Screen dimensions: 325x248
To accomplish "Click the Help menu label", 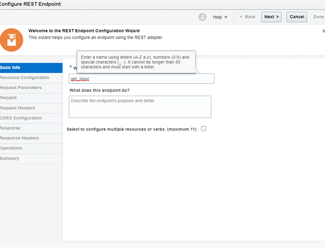I will pos(217,17).
